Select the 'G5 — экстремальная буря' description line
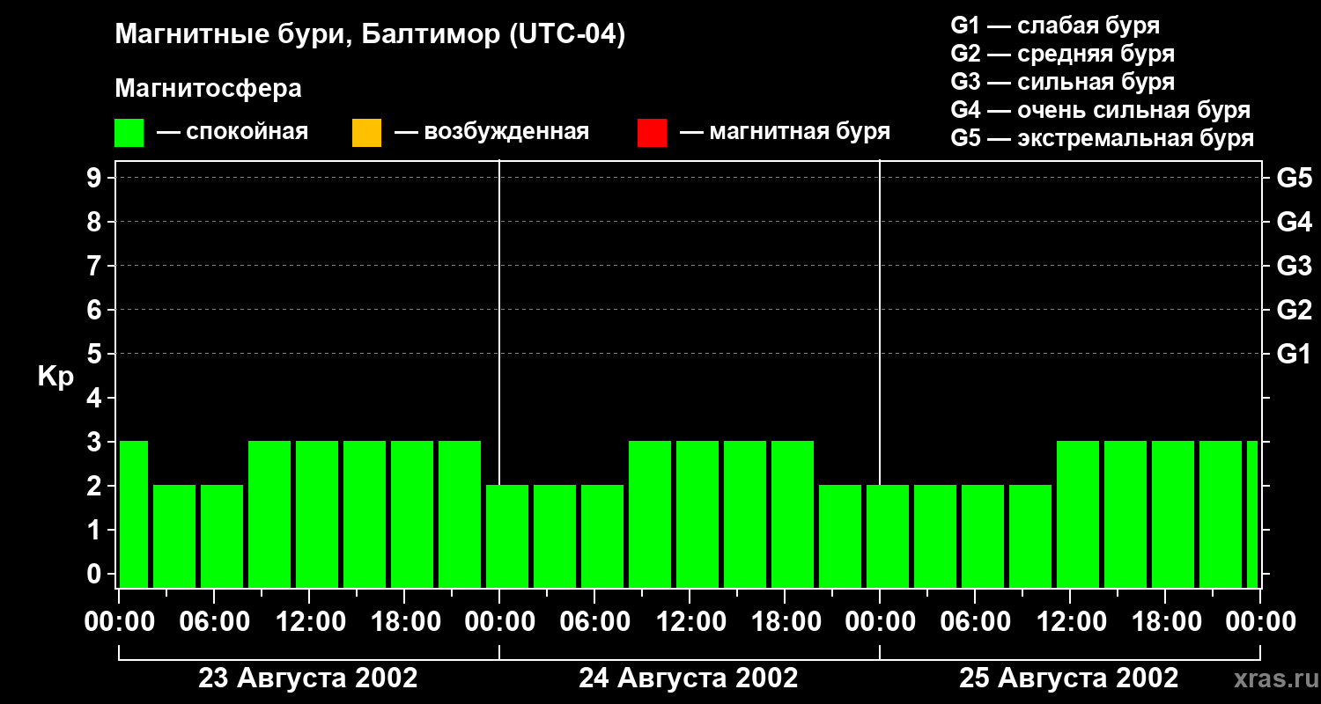This screenshot has height=704, width=1321. 1103,138
